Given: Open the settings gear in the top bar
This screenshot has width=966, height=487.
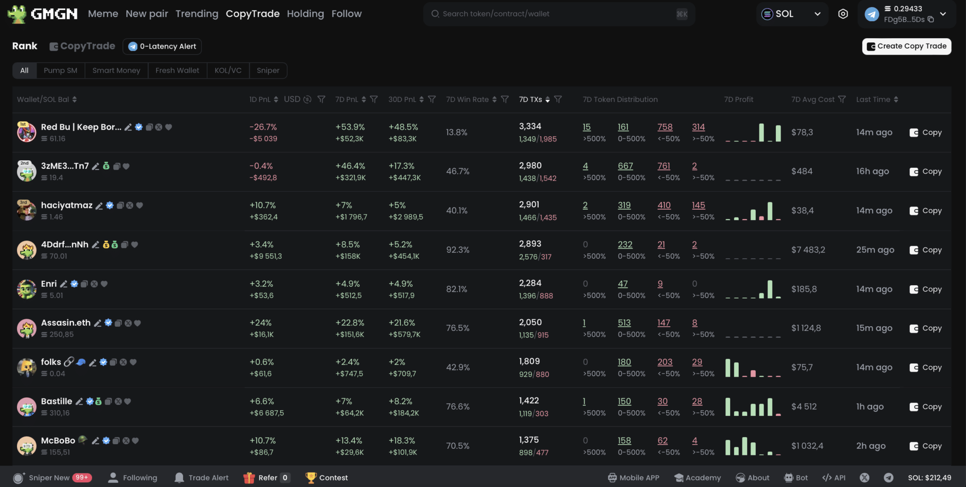Looking at the screenshot, I should pos(843,14).
